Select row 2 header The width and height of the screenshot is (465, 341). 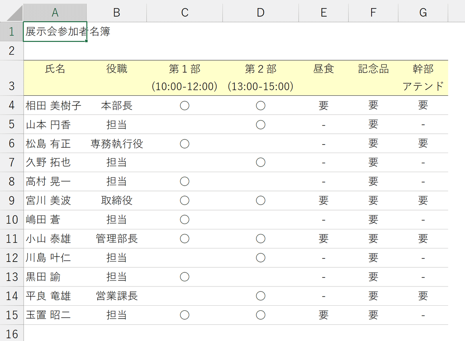[x=12, y=51]
